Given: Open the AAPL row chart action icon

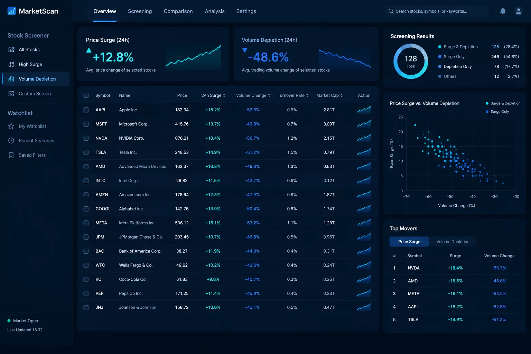Looking at the screenshot, I should 364,110.
